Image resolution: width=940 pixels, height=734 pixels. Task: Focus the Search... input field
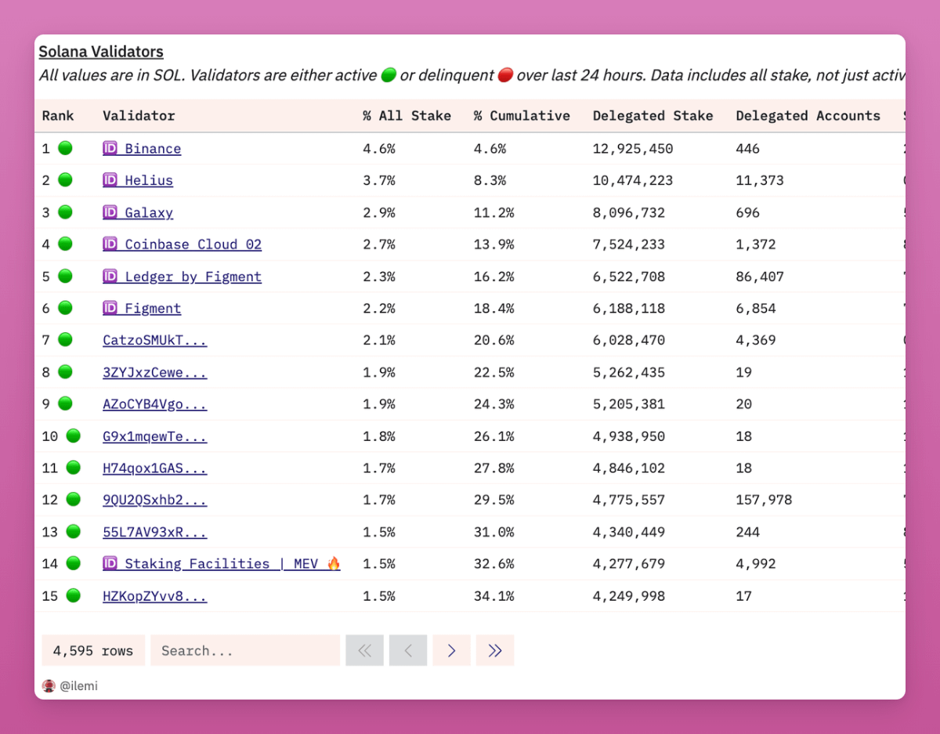[244, 650]
